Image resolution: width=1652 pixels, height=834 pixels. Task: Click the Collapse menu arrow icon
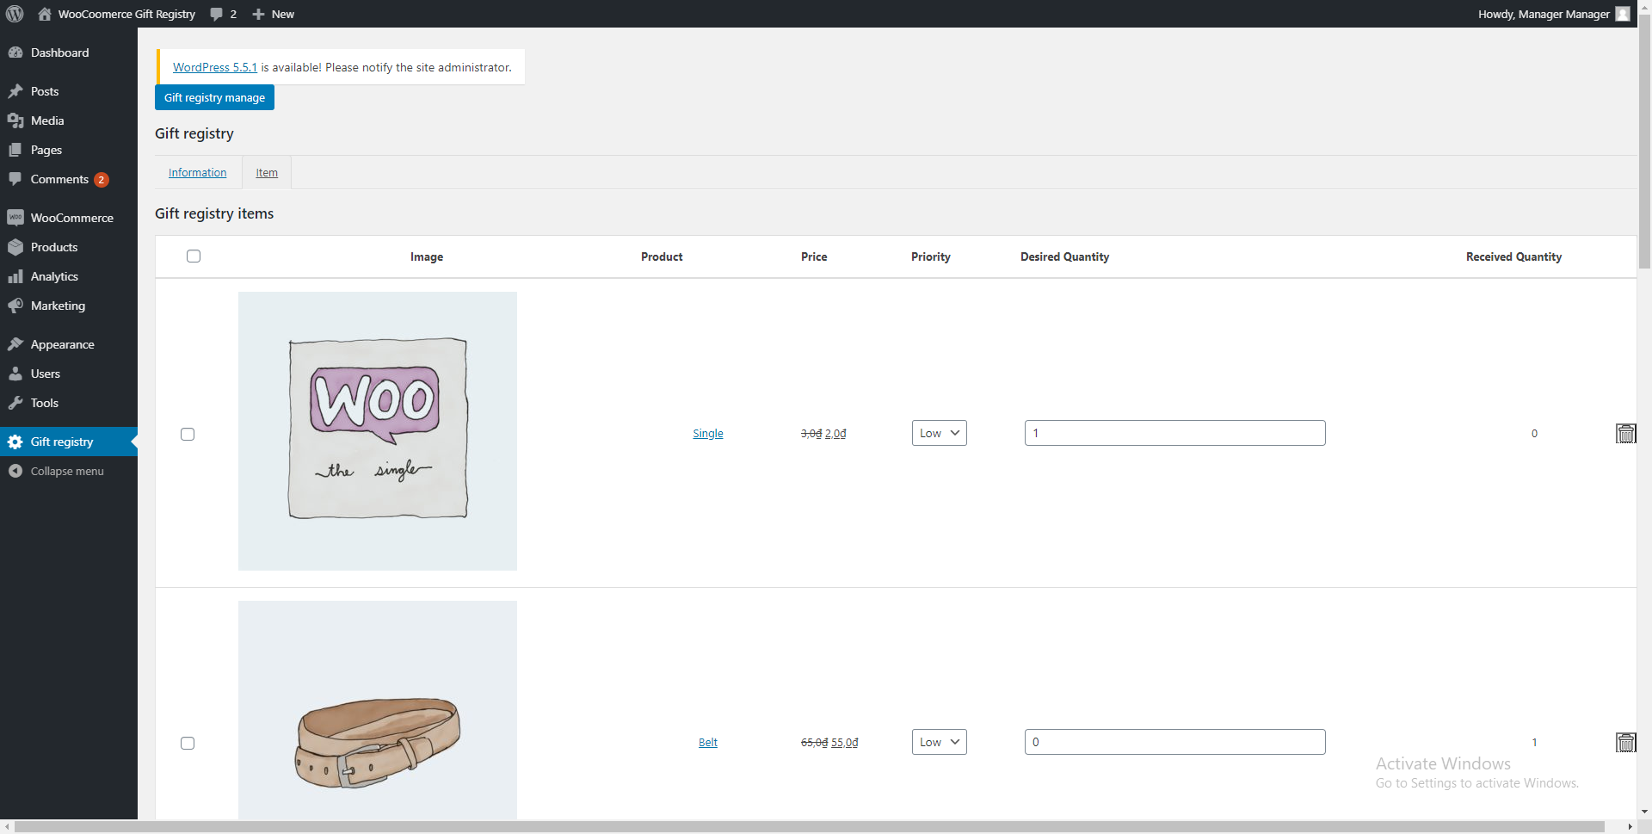tap(15, 471)
